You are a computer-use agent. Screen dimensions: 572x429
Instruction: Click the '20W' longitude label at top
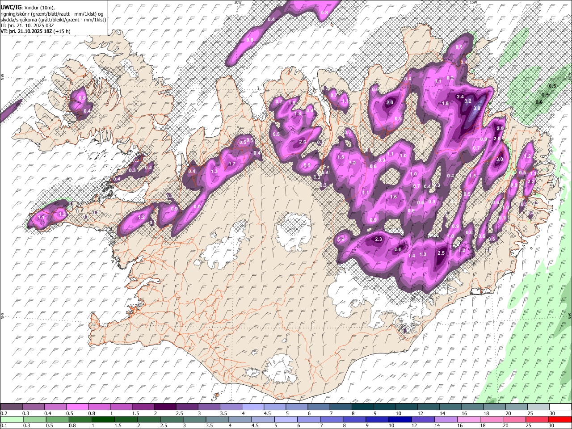[x=238, y=2]
